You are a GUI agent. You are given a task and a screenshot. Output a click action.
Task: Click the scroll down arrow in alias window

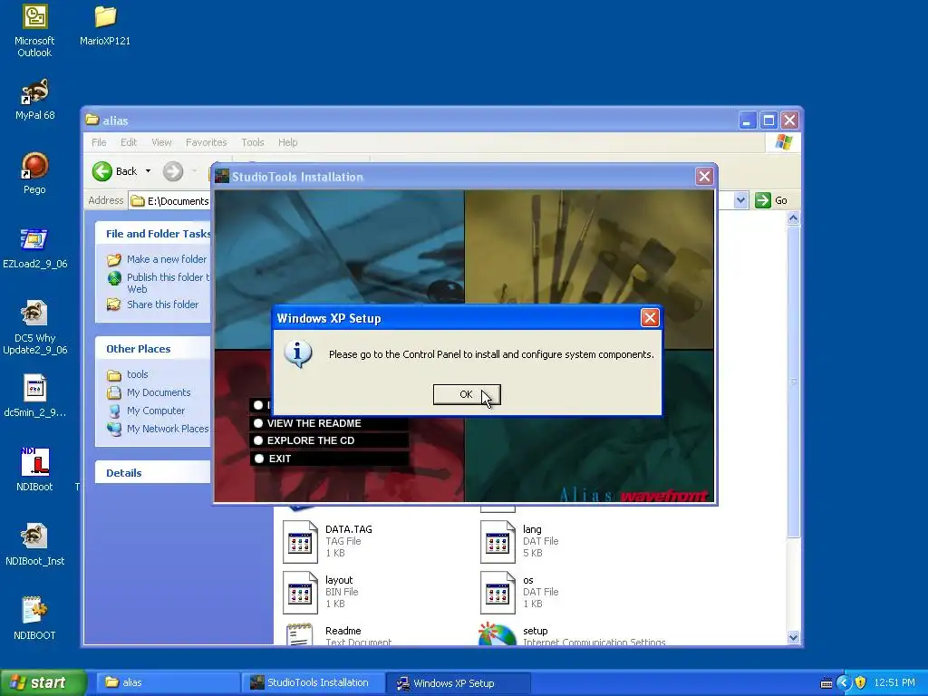tap(793, 637)
